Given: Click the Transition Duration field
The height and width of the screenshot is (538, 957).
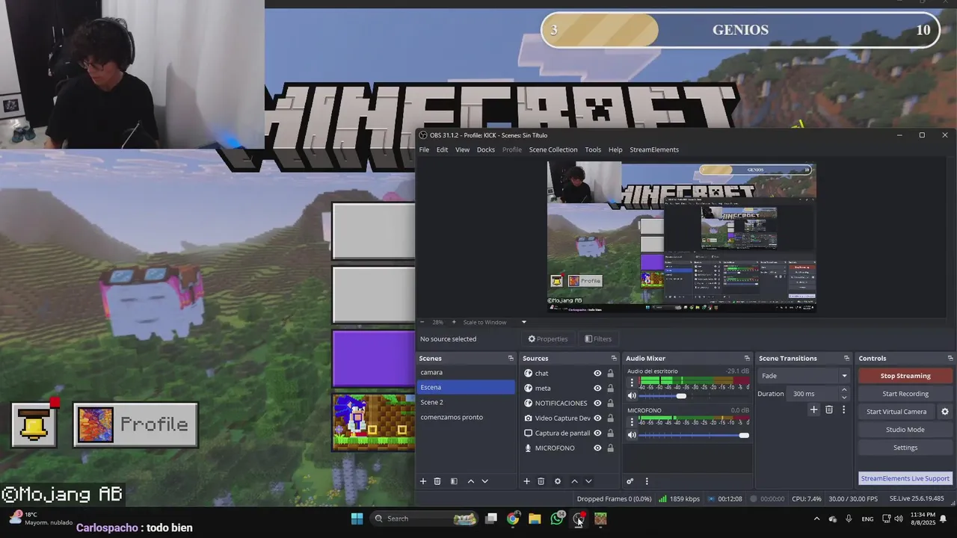Looking at the screenshot, I should [813, 394].
